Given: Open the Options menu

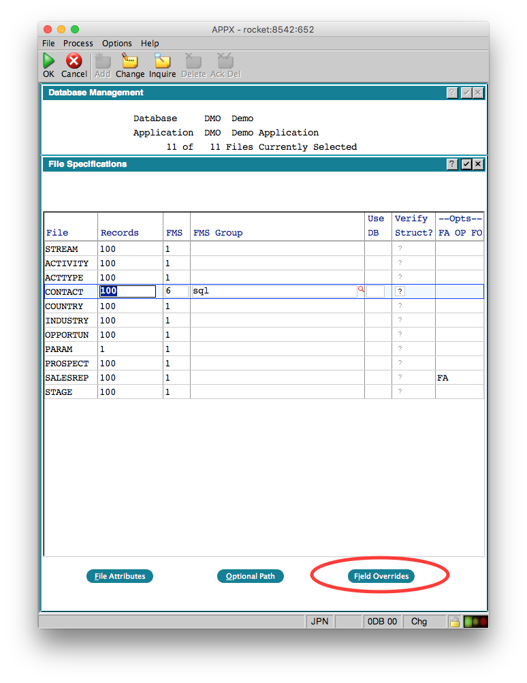Looking at the screenshot, I should click(x=117, y=43).
